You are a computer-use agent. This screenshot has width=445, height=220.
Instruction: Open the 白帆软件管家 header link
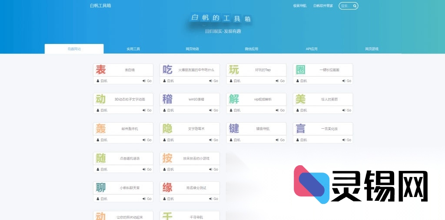(323, 6)
